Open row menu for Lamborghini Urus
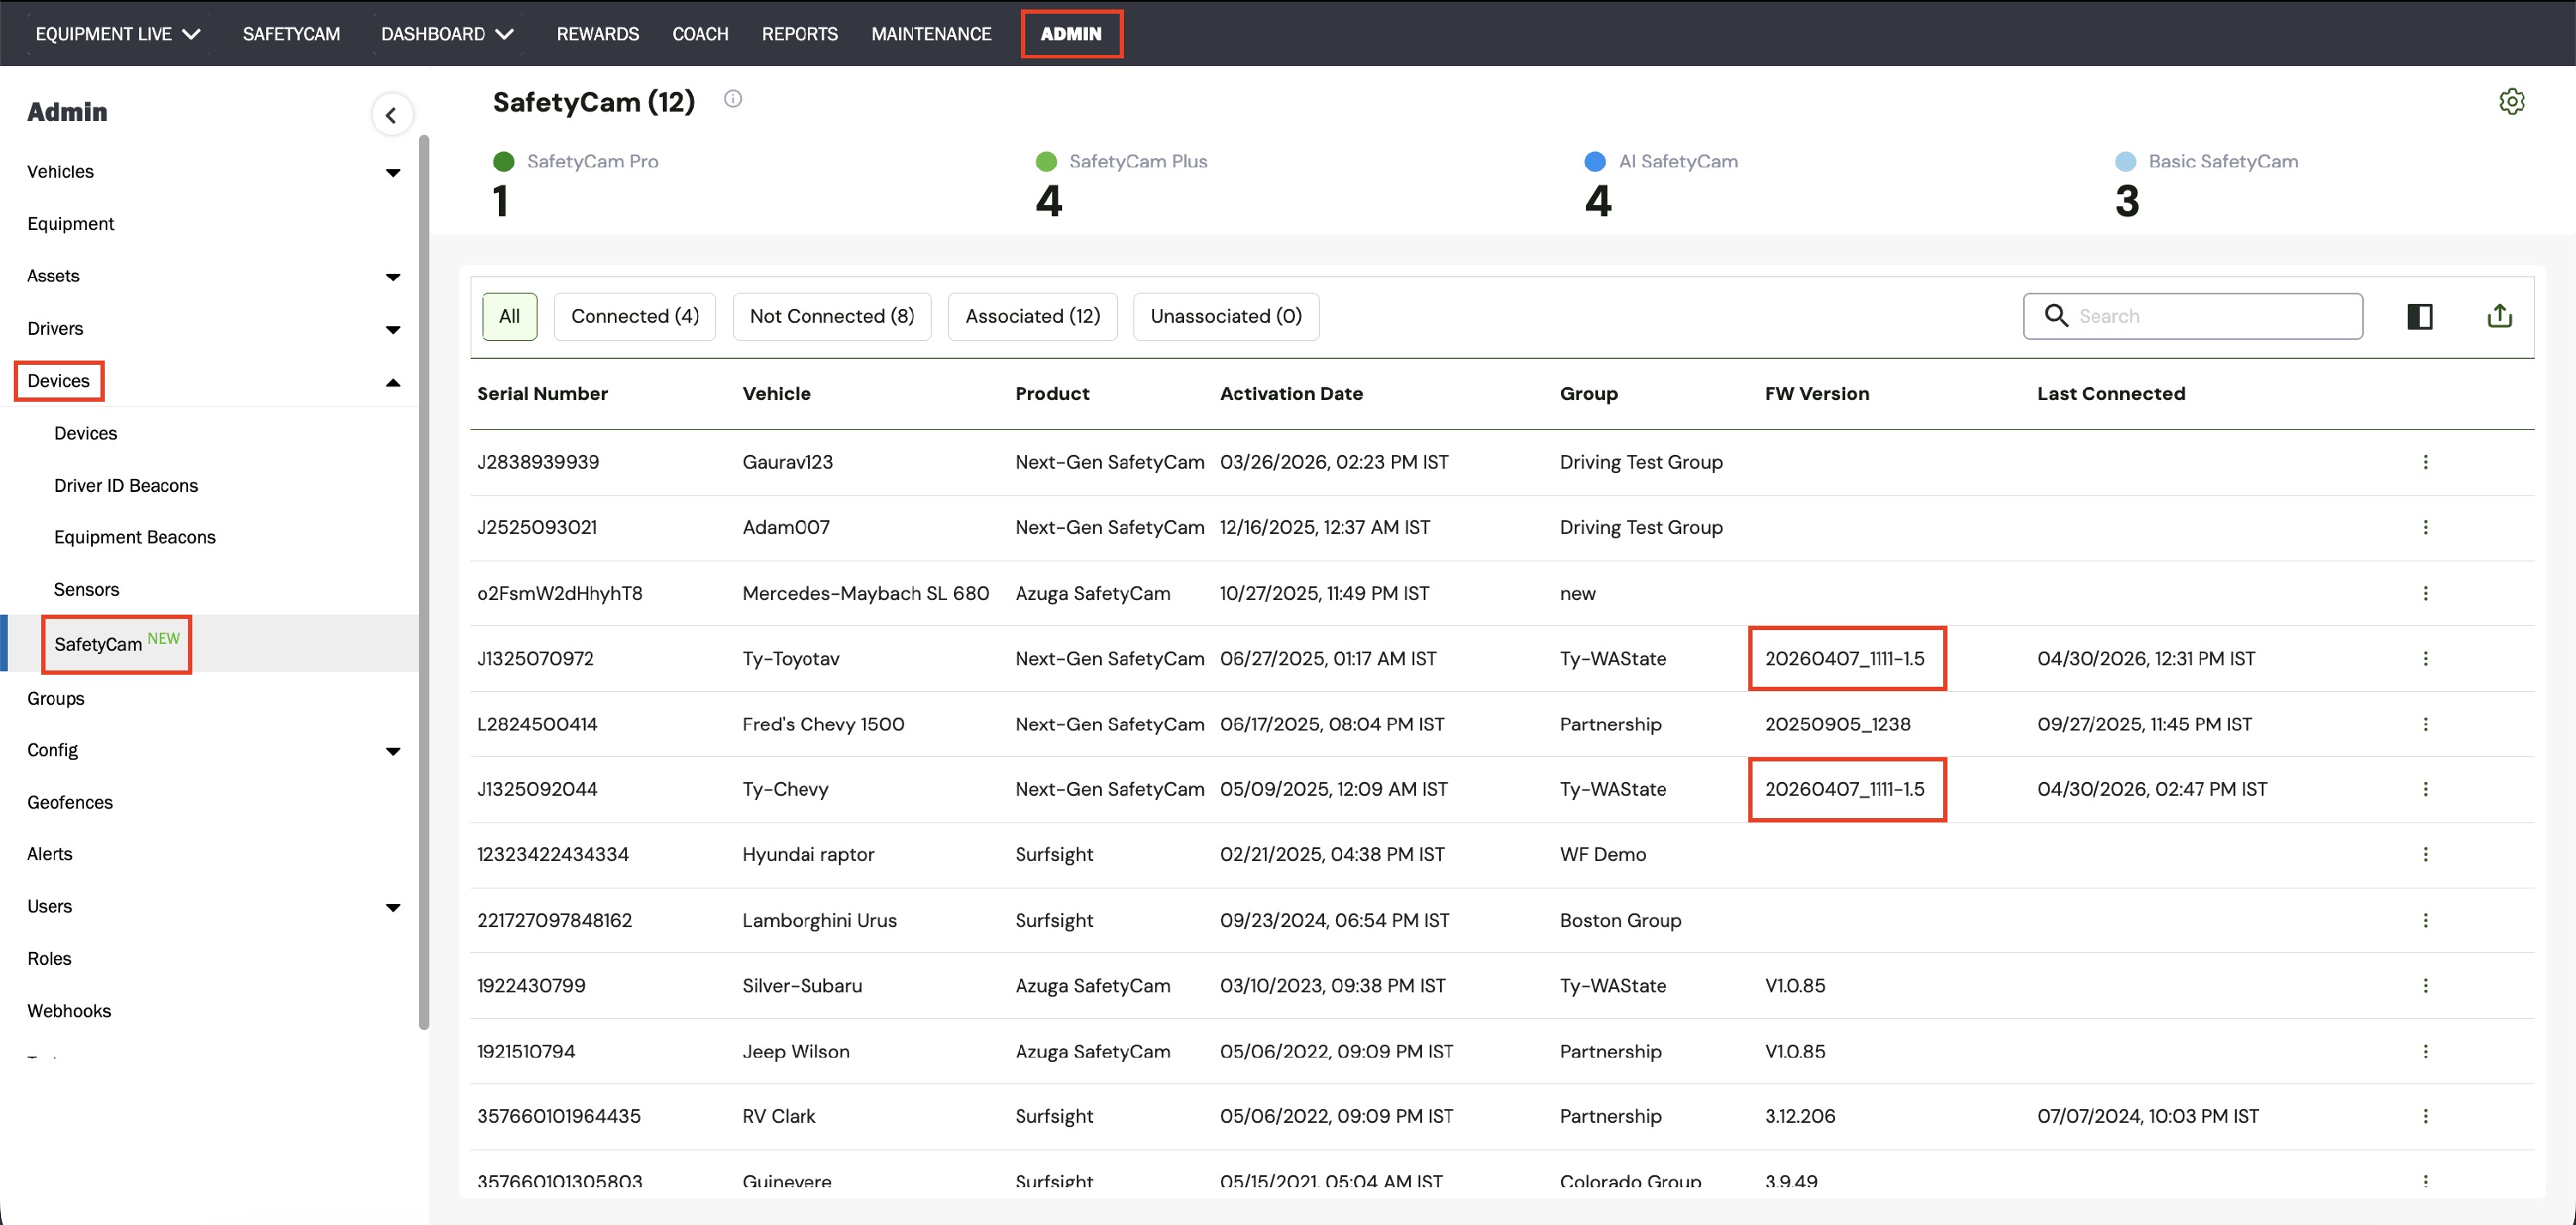The height and width of the screenshot is (1225, 2576). 2425,920
